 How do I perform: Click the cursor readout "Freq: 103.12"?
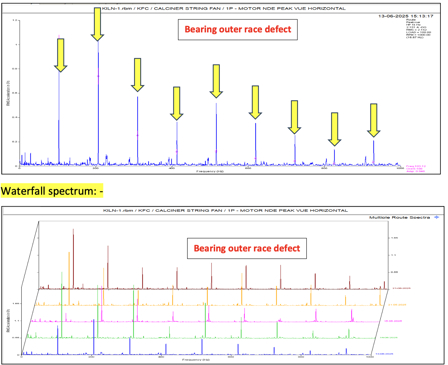pos(416,166)
